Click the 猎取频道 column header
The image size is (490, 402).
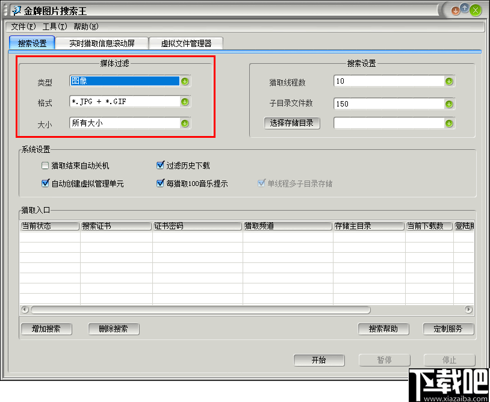point(288,226)
